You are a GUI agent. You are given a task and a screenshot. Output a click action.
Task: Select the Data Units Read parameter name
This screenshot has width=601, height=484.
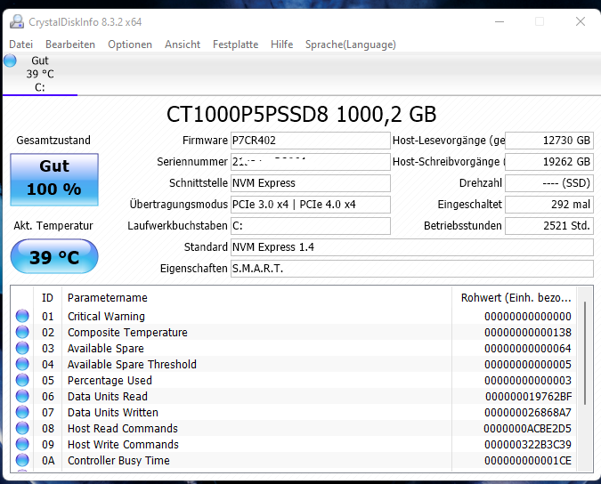click(x=108, y=396)
